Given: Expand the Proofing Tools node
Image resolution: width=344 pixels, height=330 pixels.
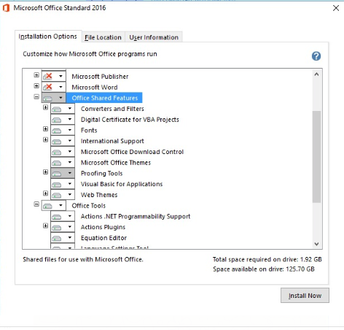Looking at the screenshot, I should point(45,172).
